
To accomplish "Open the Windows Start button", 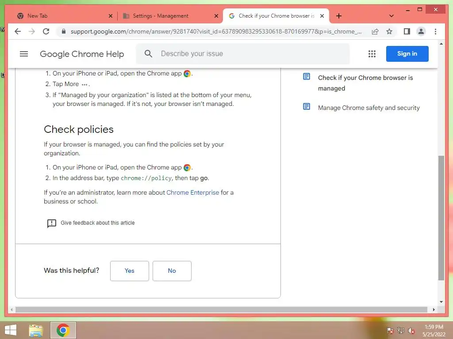I will click(x=11, y=330).
